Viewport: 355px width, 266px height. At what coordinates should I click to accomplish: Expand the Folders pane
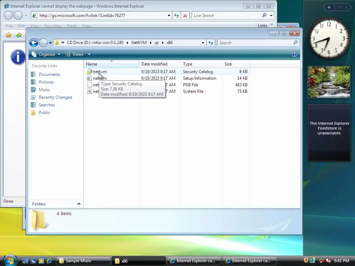coord(79,204)
